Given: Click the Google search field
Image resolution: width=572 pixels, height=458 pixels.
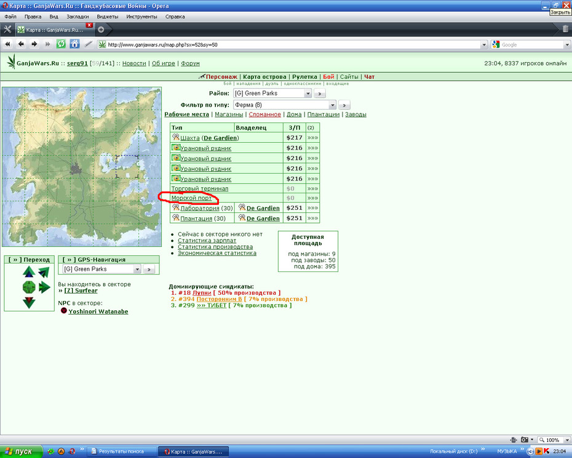Looking at the screenshot, I should pyautogui.click(x=532, y=44).
